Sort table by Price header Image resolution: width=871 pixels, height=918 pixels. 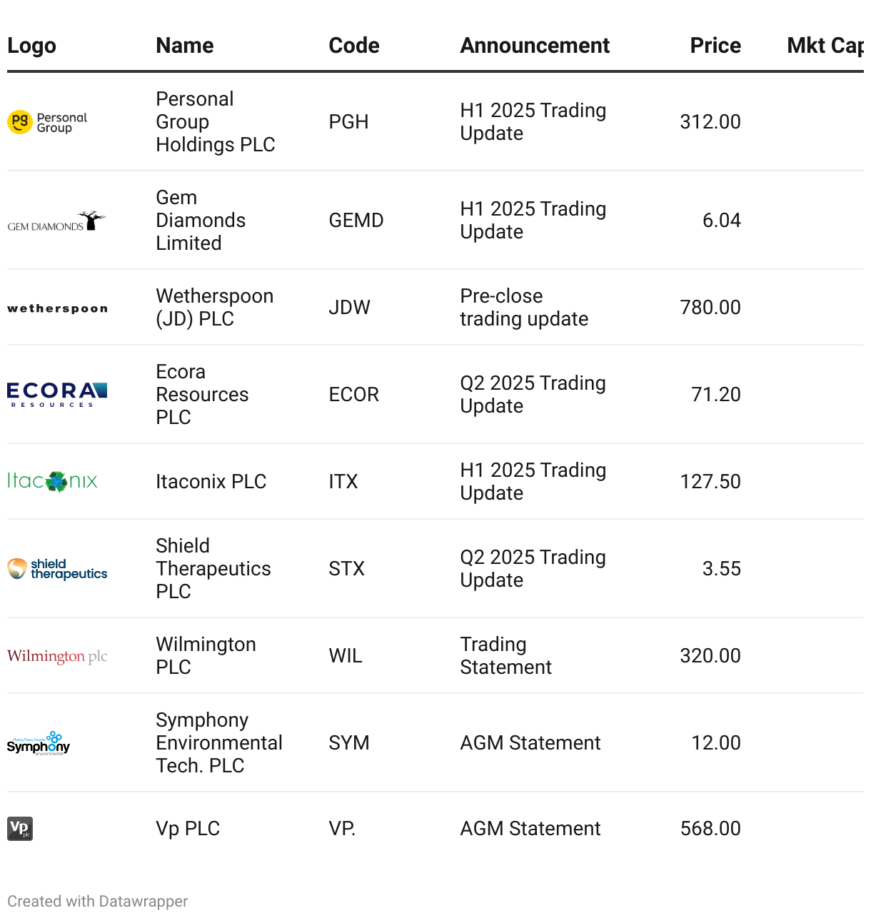715,46
